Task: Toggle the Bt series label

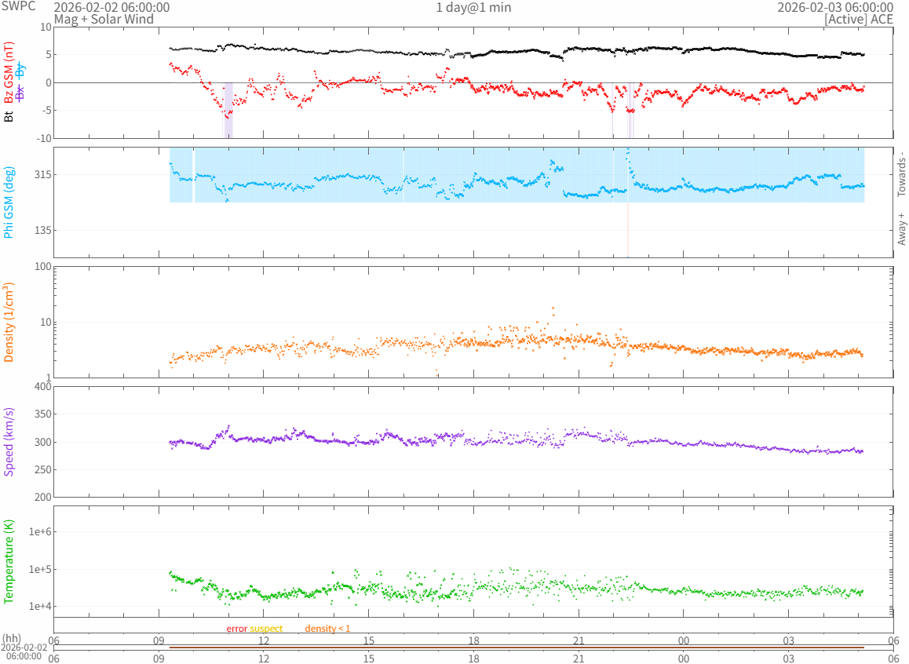Action: (x=9, y=116)
